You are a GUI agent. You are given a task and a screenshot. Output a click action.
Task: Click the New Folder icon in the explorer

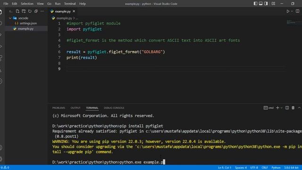pos(24,11)
